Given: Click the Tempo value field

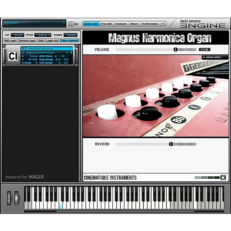Looking at the screenshot, I should pyautogui.click(x=70, y=35).
